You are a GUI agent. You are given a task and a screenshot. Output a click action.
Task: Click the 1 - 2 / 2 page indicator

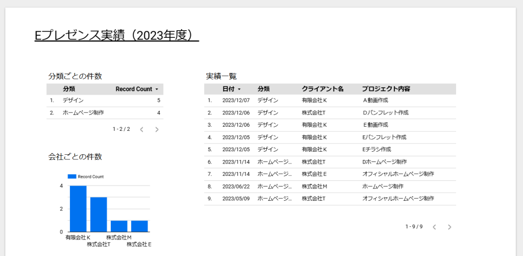point(122,129)
